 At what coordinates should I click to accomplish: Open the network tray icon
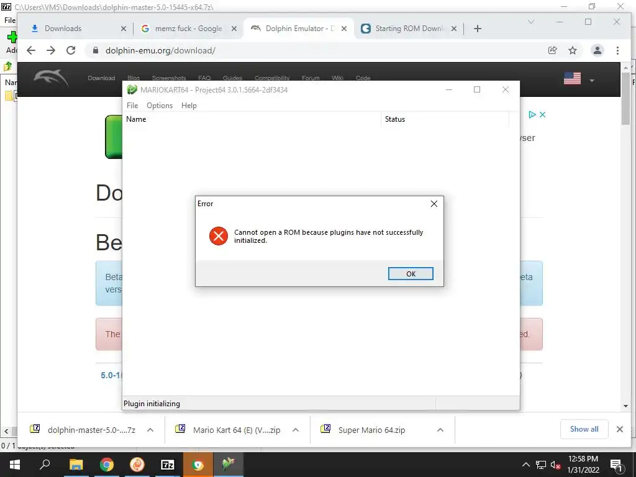pyautogui.click(x=541, y=465)
